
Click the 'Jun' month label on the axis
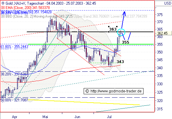pos(77,117)
